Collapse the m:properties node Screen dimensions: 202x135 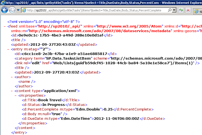(x=16, y=96)
